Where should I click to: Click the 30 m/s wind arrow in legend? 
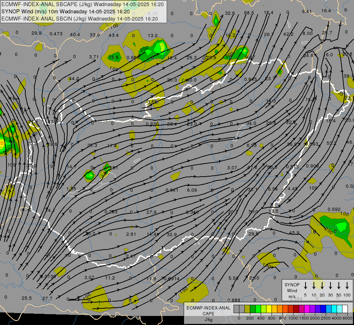[x=330, y=286]
